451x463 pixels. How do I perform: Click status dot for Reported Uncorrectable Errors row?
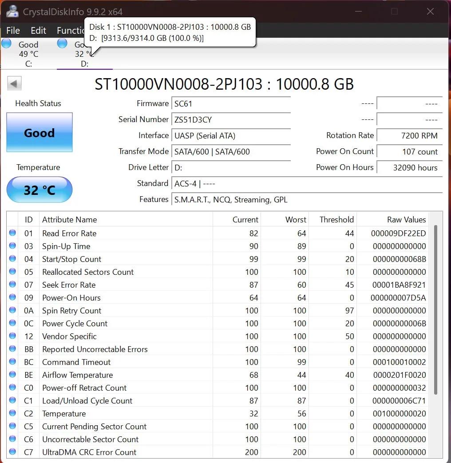(x=12, y=348)
